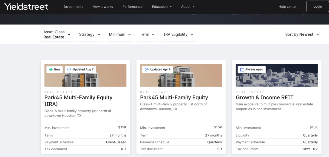Viewport: 329px width, 157px height.
Task: Click the Yieldstreet logo
Action: click(26, 7)
